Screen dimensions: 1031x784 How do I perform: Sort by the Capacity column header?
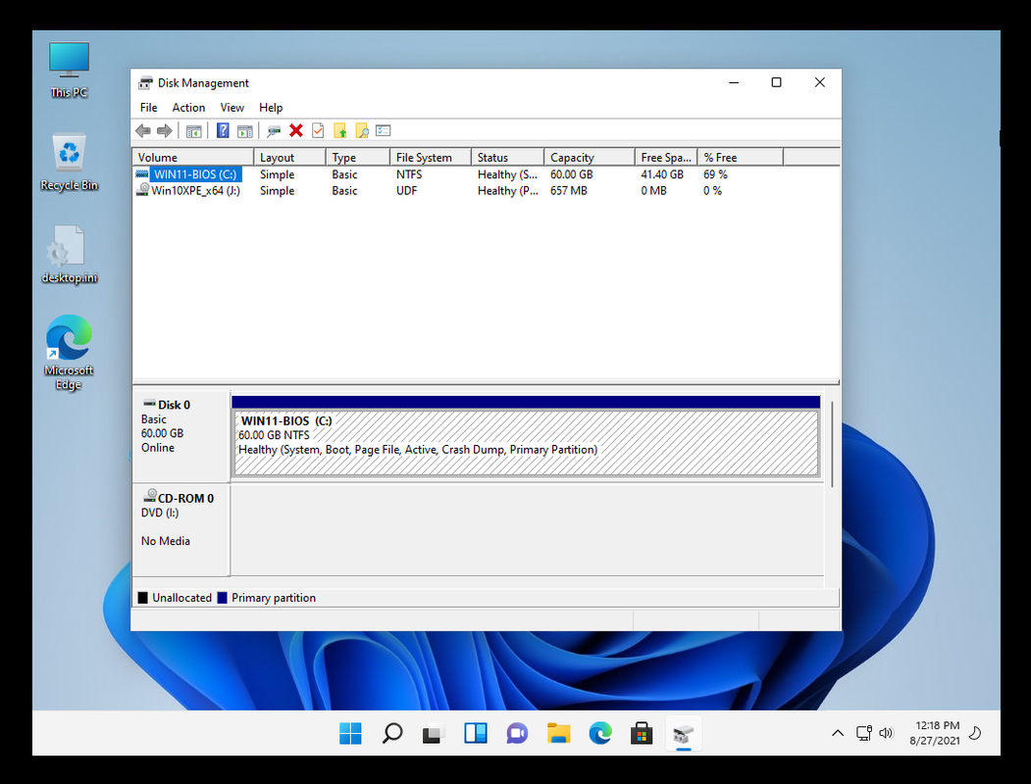point(590,158)
